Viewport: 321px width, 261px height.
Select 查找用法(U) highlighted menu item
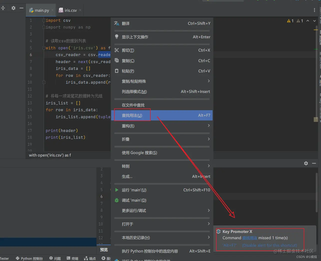[162, 115]
